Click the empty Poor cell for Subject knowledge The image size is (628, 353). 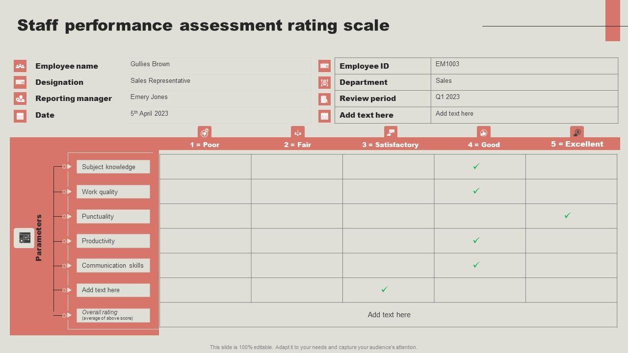[206, 167]
